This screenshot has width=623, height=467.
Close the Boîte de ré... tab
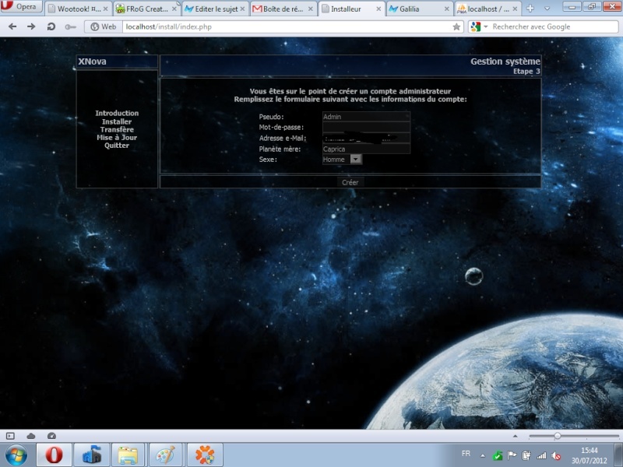(311, 9)
